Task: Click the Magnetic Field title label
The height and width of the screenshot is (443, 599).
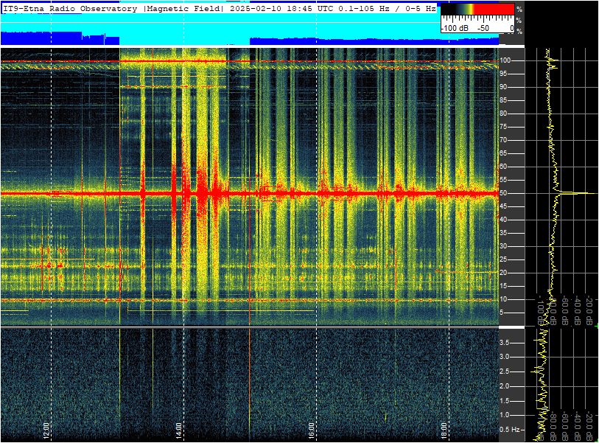Action: pyautogui.click(x=183, y=9)
